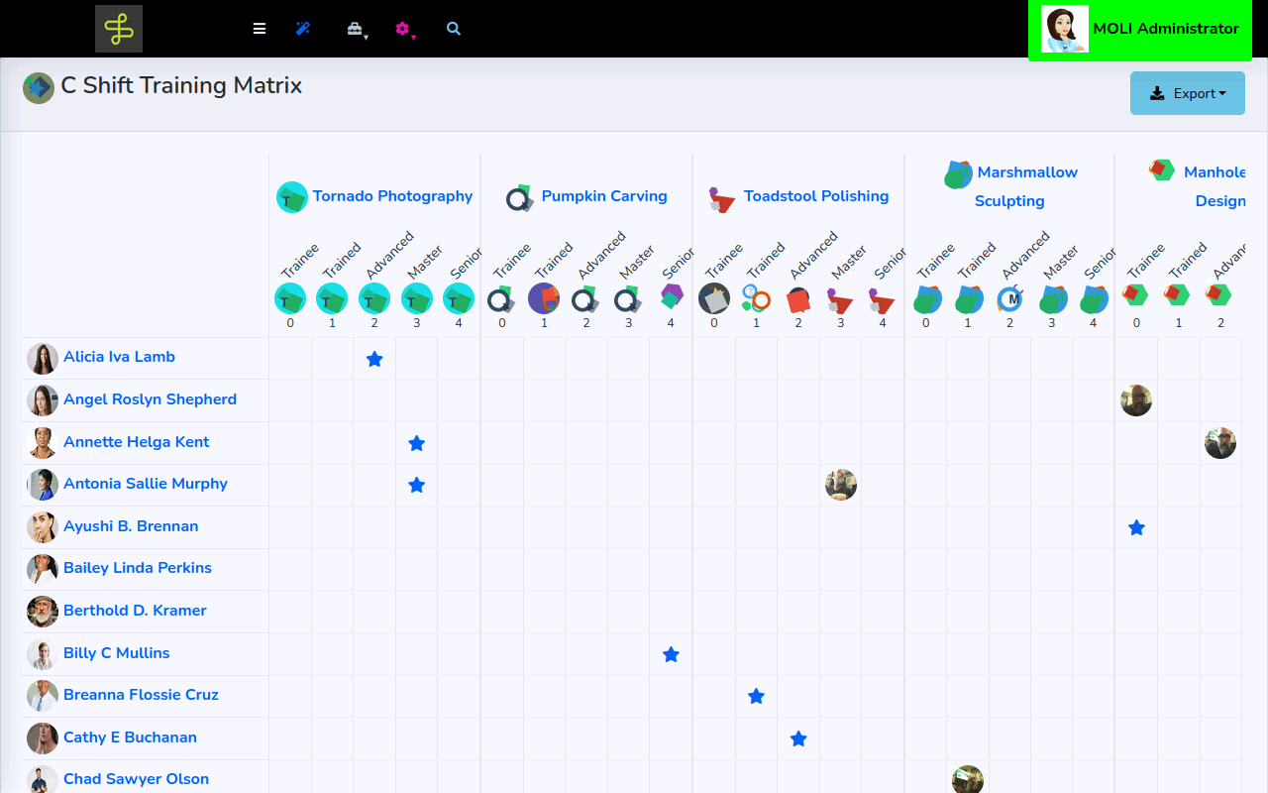
Task: Open the pink gear settings dropdown
Action: tap(403, 30)
